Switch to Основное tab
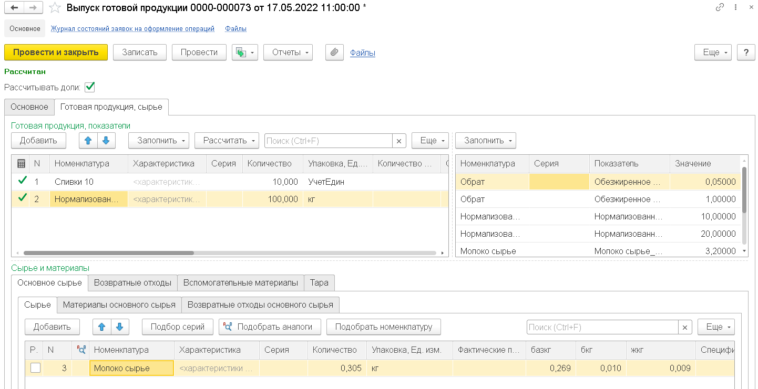The height and width of the screenshot is (389, 758). click(29, 107)
